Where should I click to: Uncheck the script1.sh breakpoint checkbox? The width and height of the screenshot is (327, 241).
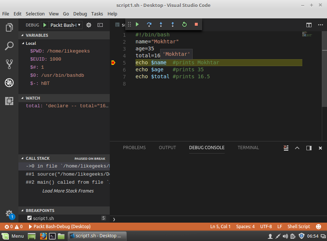click(29, 218)
